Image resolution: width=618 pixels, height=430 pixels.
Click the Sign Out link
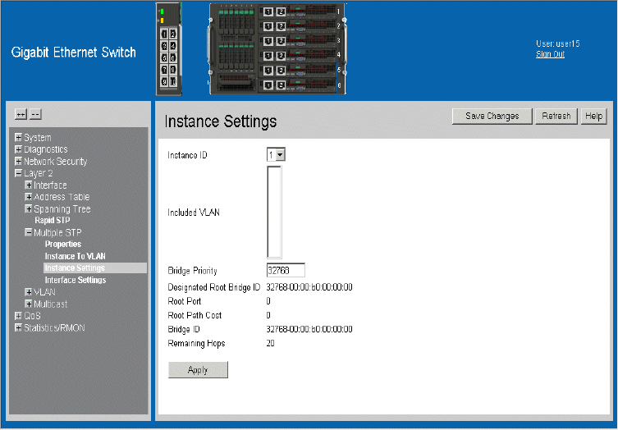[550, 54]
